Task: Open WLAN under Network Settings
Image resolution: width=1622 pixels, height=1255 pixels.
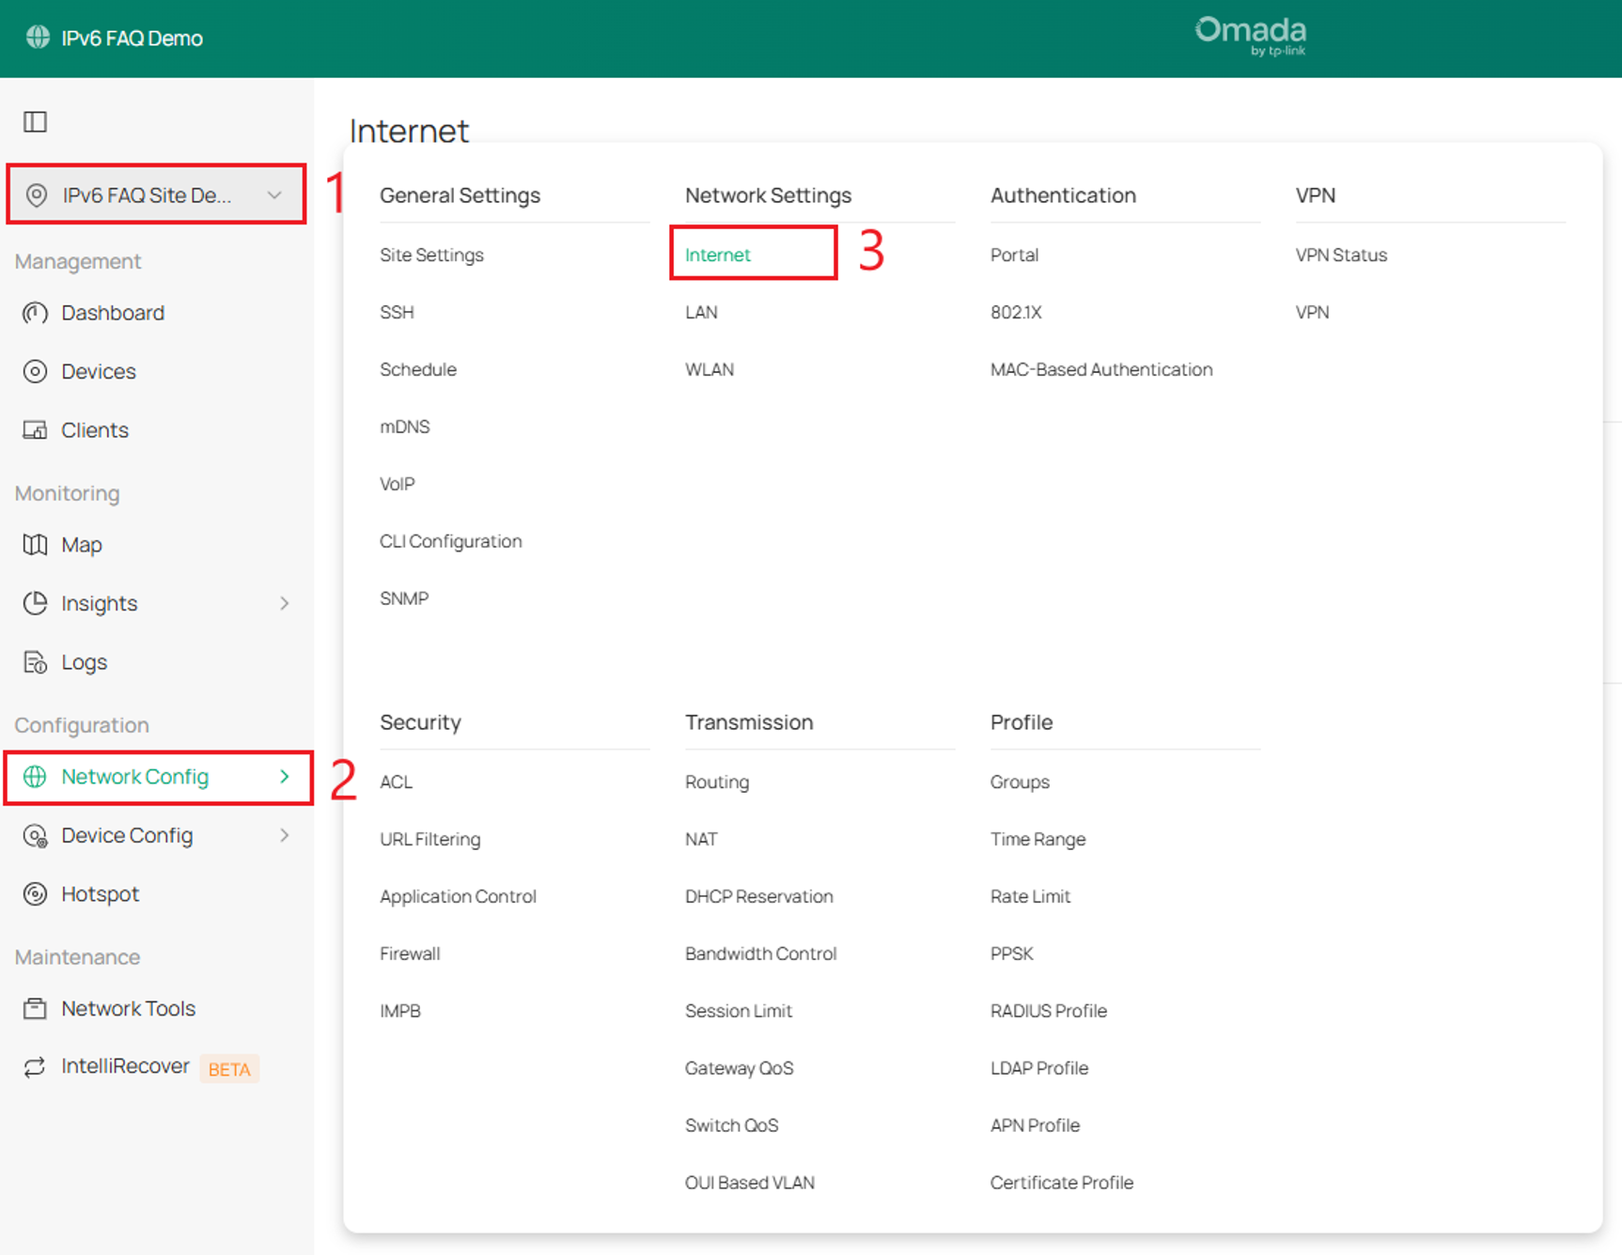Action: [710, 369]
